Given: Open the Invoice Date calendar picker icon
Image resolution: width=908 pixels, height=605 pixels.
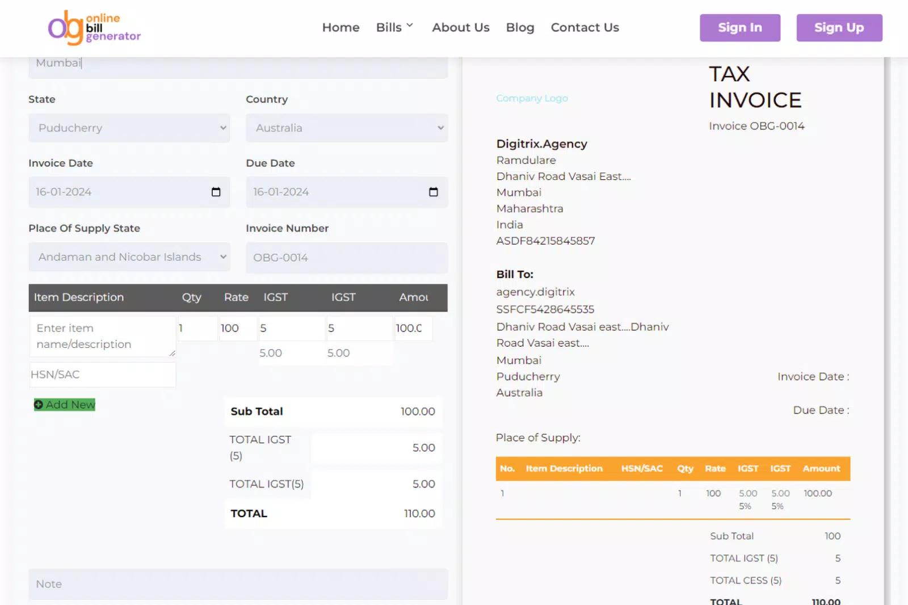Looking at the screenshot, I should 216,192.
